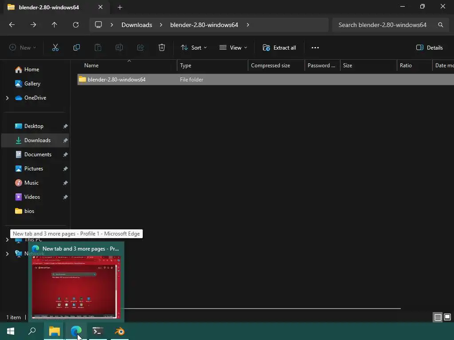The height and width of the screenshot is (340, 454).
Task: Click the Share icon in toolbar
Action: (141, 48)
